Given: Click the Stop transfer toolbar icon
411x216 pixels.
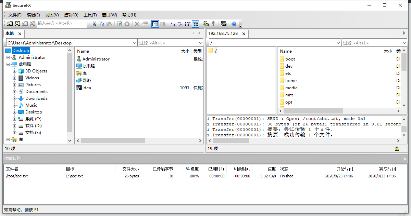Looking at the screenshot, I should pyautogui.click(x=127, y=24).
